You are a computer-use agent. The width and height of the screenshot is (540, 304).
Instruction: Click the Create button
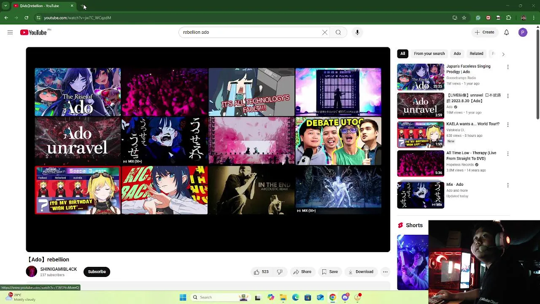[x=484, y=33]
